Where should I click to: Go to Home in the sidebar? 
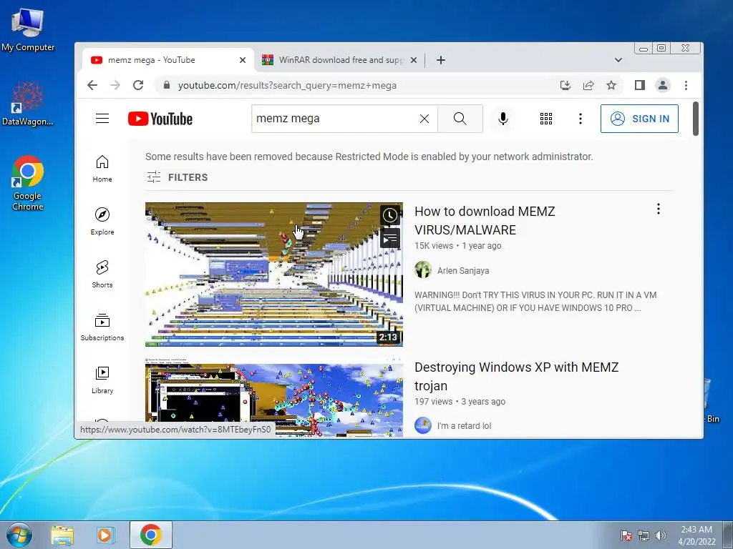(x=102, y=169)
